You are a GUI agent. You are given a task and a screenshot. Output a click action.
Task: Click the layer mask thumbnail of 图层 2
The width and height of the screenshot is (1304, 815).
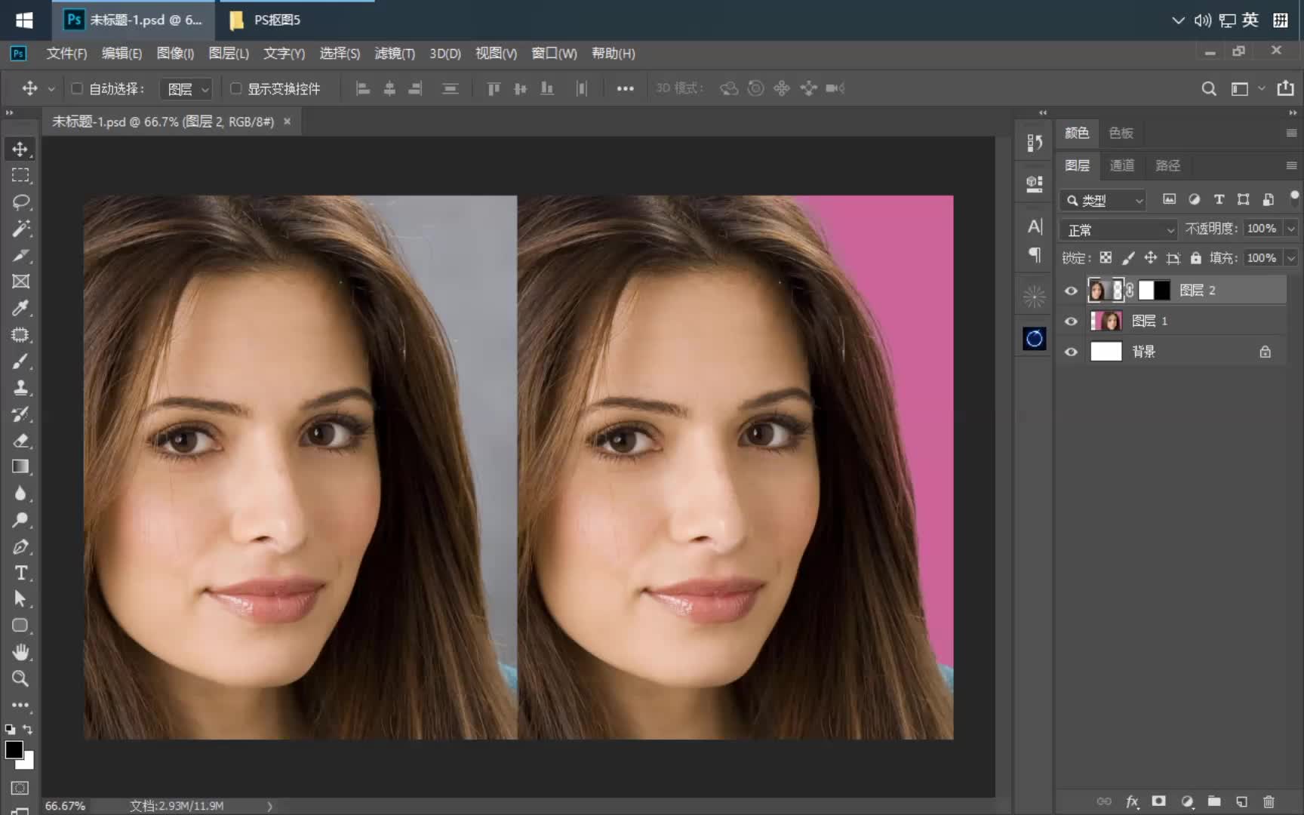[1154, 291]
